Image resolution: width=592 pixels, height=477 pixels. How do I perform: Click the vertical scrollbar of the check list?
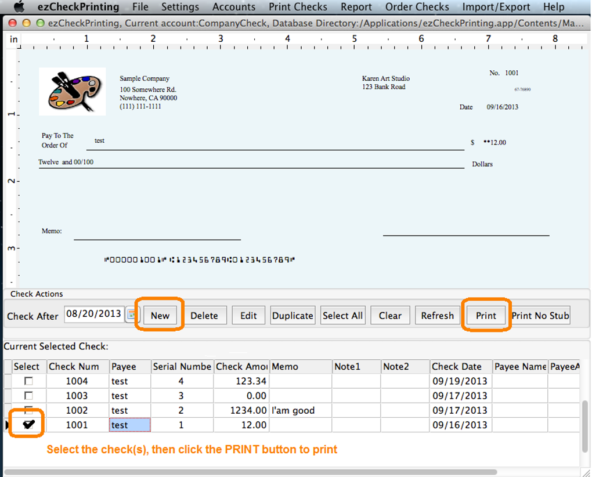pyautogui.click(x=586, y=427)
